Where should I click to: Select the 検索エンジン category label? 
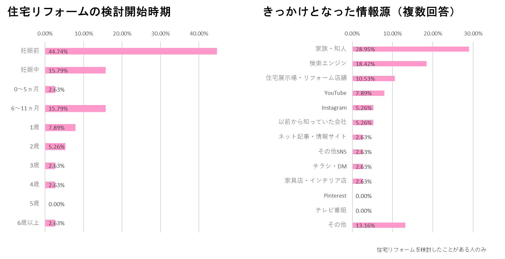[x=328, y=63]
